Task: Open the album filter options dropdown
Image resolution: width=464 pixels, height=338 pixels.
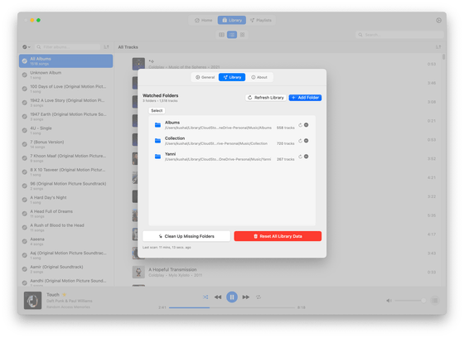Action: point(26,46)
